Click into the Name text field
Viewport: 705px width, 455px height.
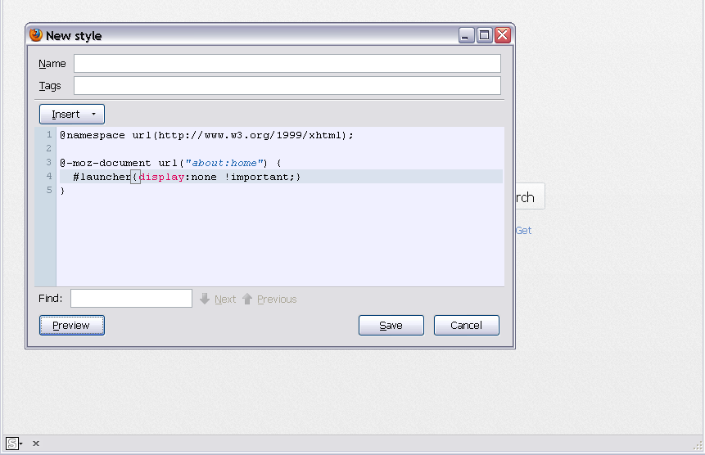[287, 64]
